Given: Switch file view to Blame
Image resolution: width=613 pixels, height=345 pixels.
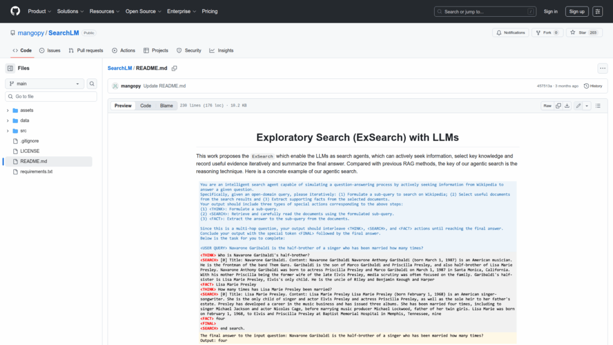Looking at the screenshot, I should pos(166,106).
